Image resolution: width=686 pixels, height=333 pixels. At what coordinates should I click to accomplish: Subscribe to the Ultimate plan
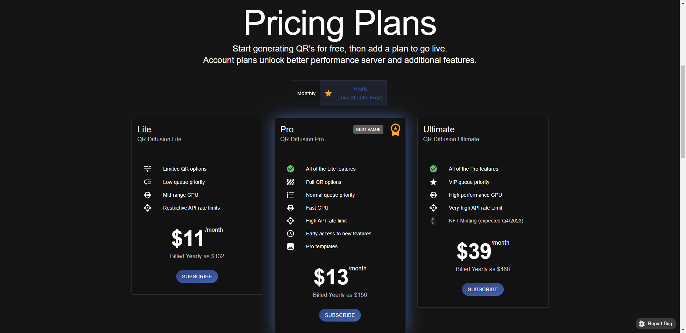click(483, 289)
